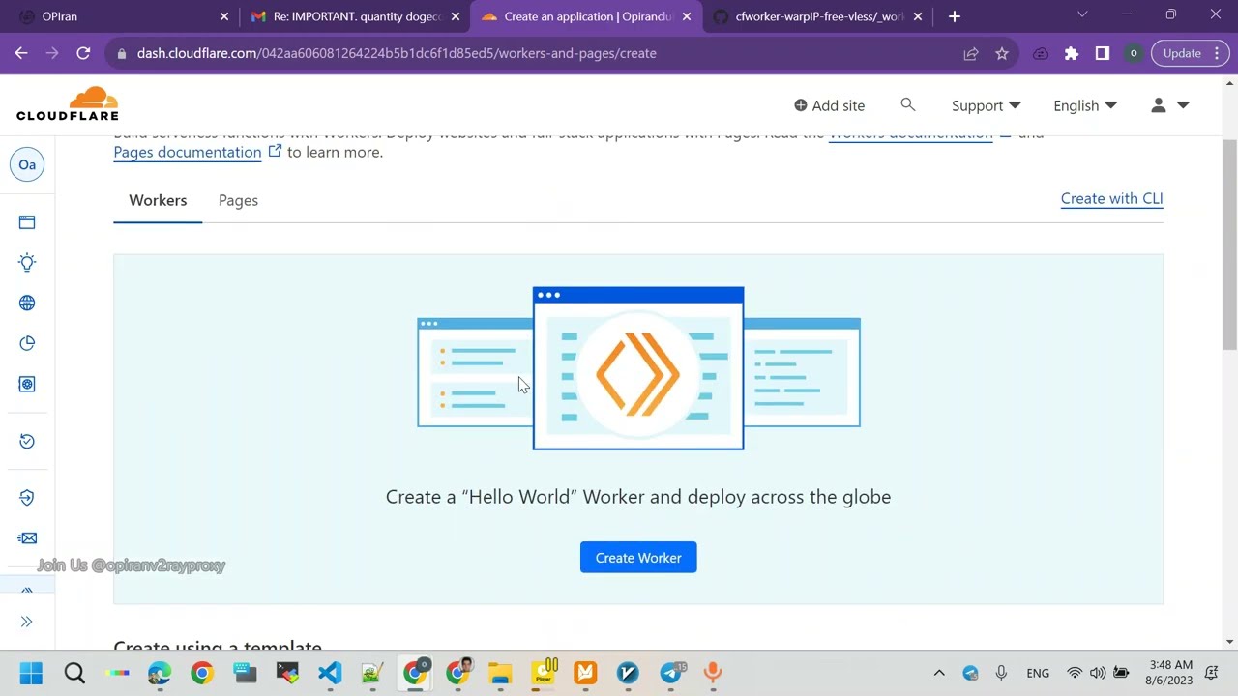
Task: Click Add site plus button
Action: tap(829, 105)
